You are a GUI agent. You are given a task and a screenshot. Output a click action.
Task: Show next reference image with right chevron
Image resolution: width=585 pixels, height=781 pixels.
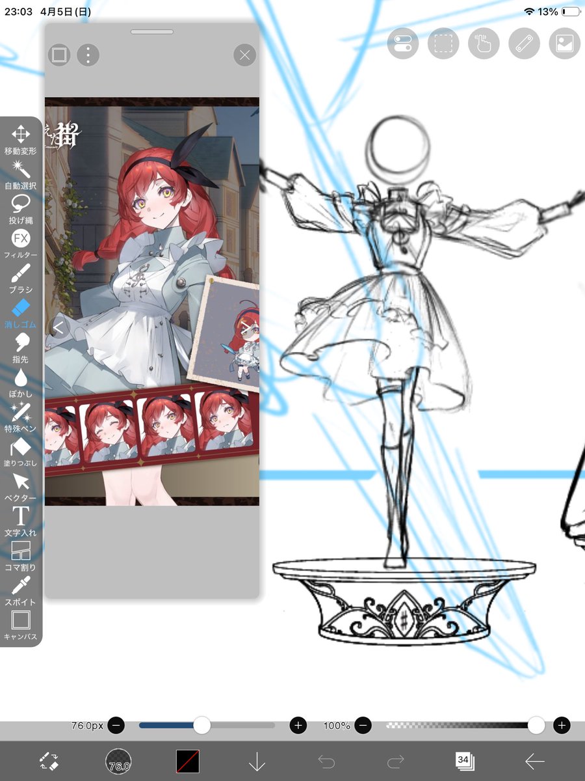(245, 327)
